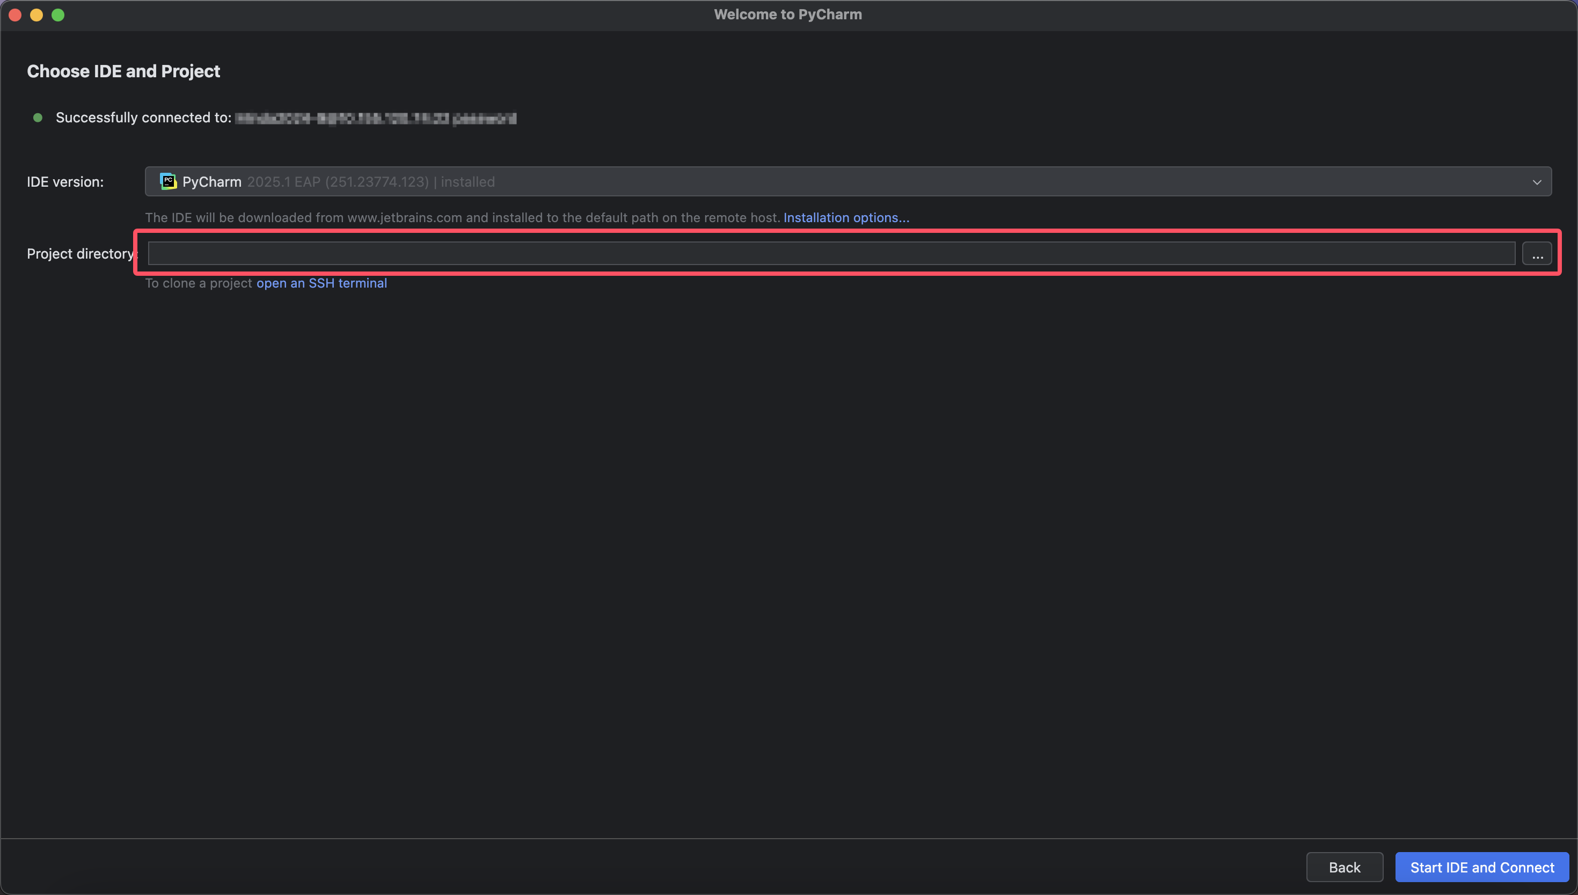Open the browse "..." folder button
This screenshot has height=895, width=1578.
point(1537,254)
